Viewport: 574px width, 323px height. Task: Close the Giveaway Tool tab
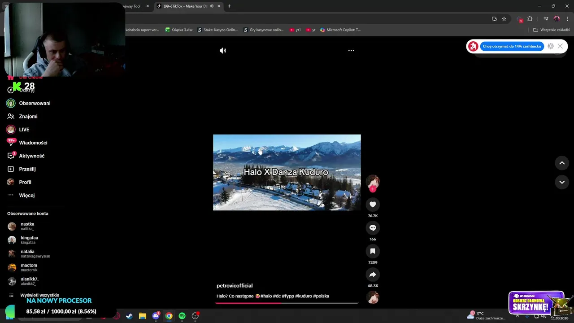[x=148, y=6]
